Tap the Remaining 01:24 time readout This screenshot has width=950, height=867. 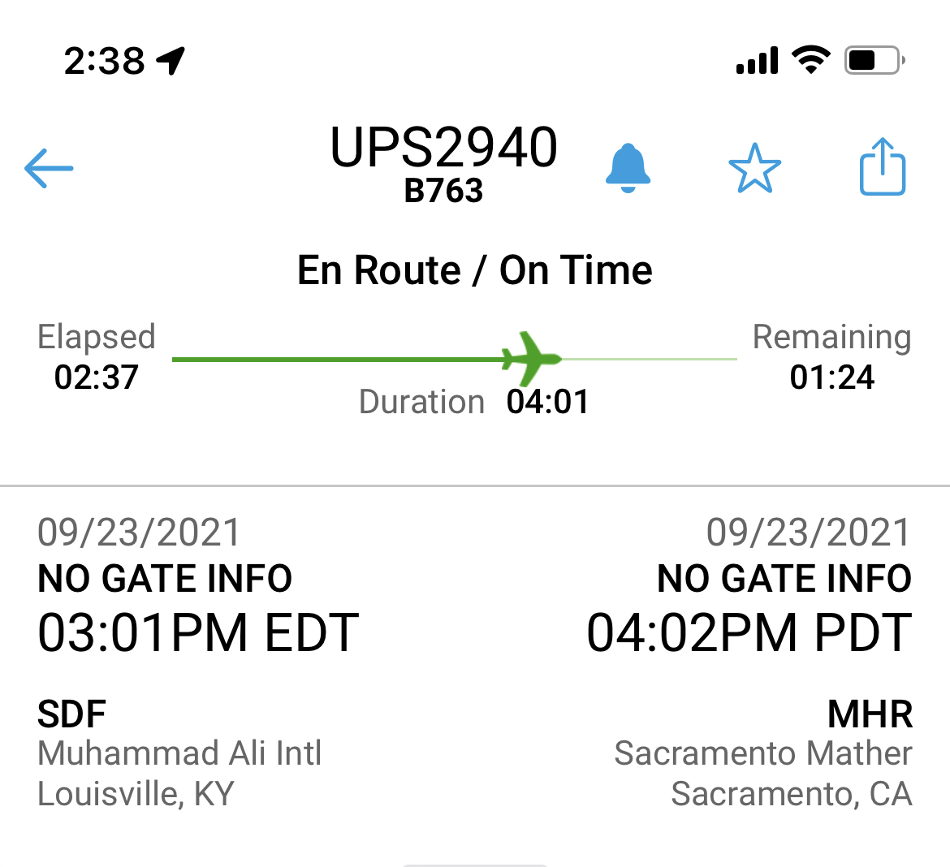point(831,357)
